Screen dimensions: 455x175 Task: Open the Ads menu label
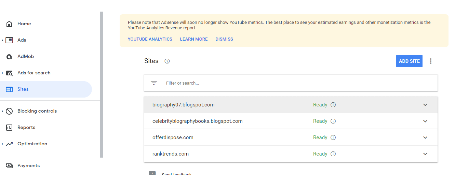pyautogui.click(x=22, y=40)
